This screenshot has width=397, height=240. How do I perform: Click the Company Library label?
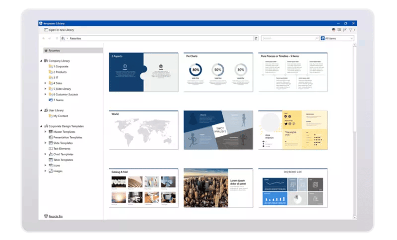coord(59,60)
